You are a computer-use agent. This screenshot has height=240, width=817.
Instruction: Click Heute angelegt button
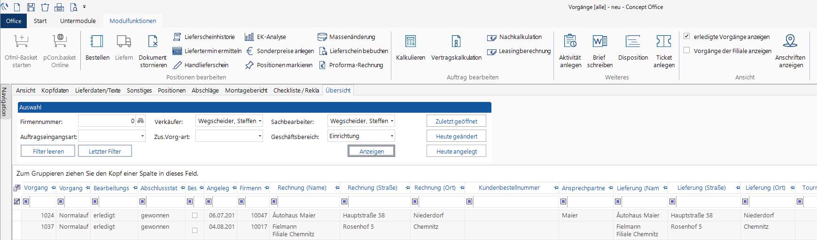[456, 151]
